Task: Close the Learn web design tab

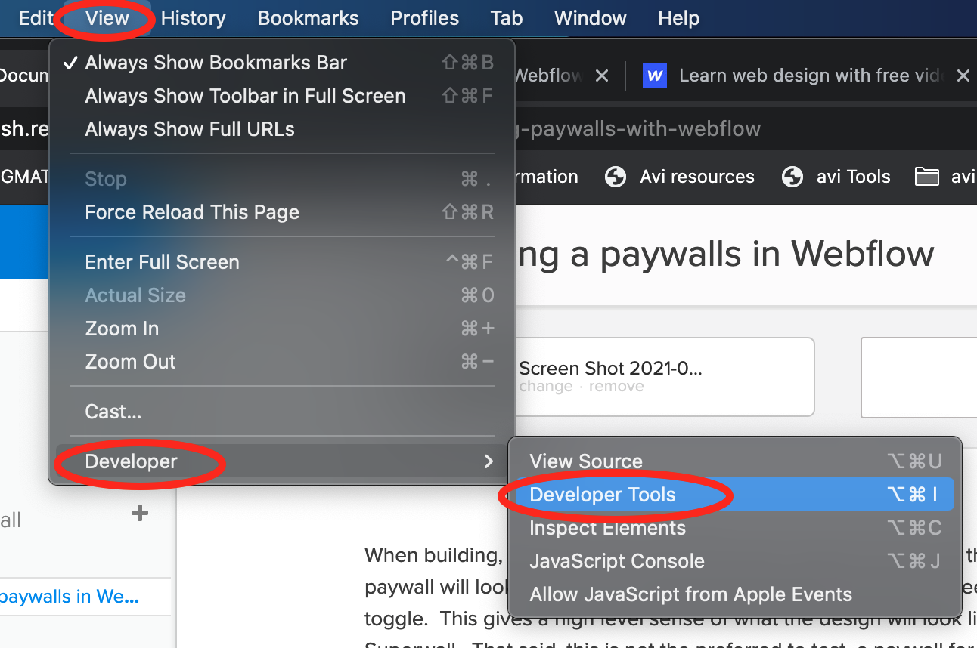Action: point(963,76)
